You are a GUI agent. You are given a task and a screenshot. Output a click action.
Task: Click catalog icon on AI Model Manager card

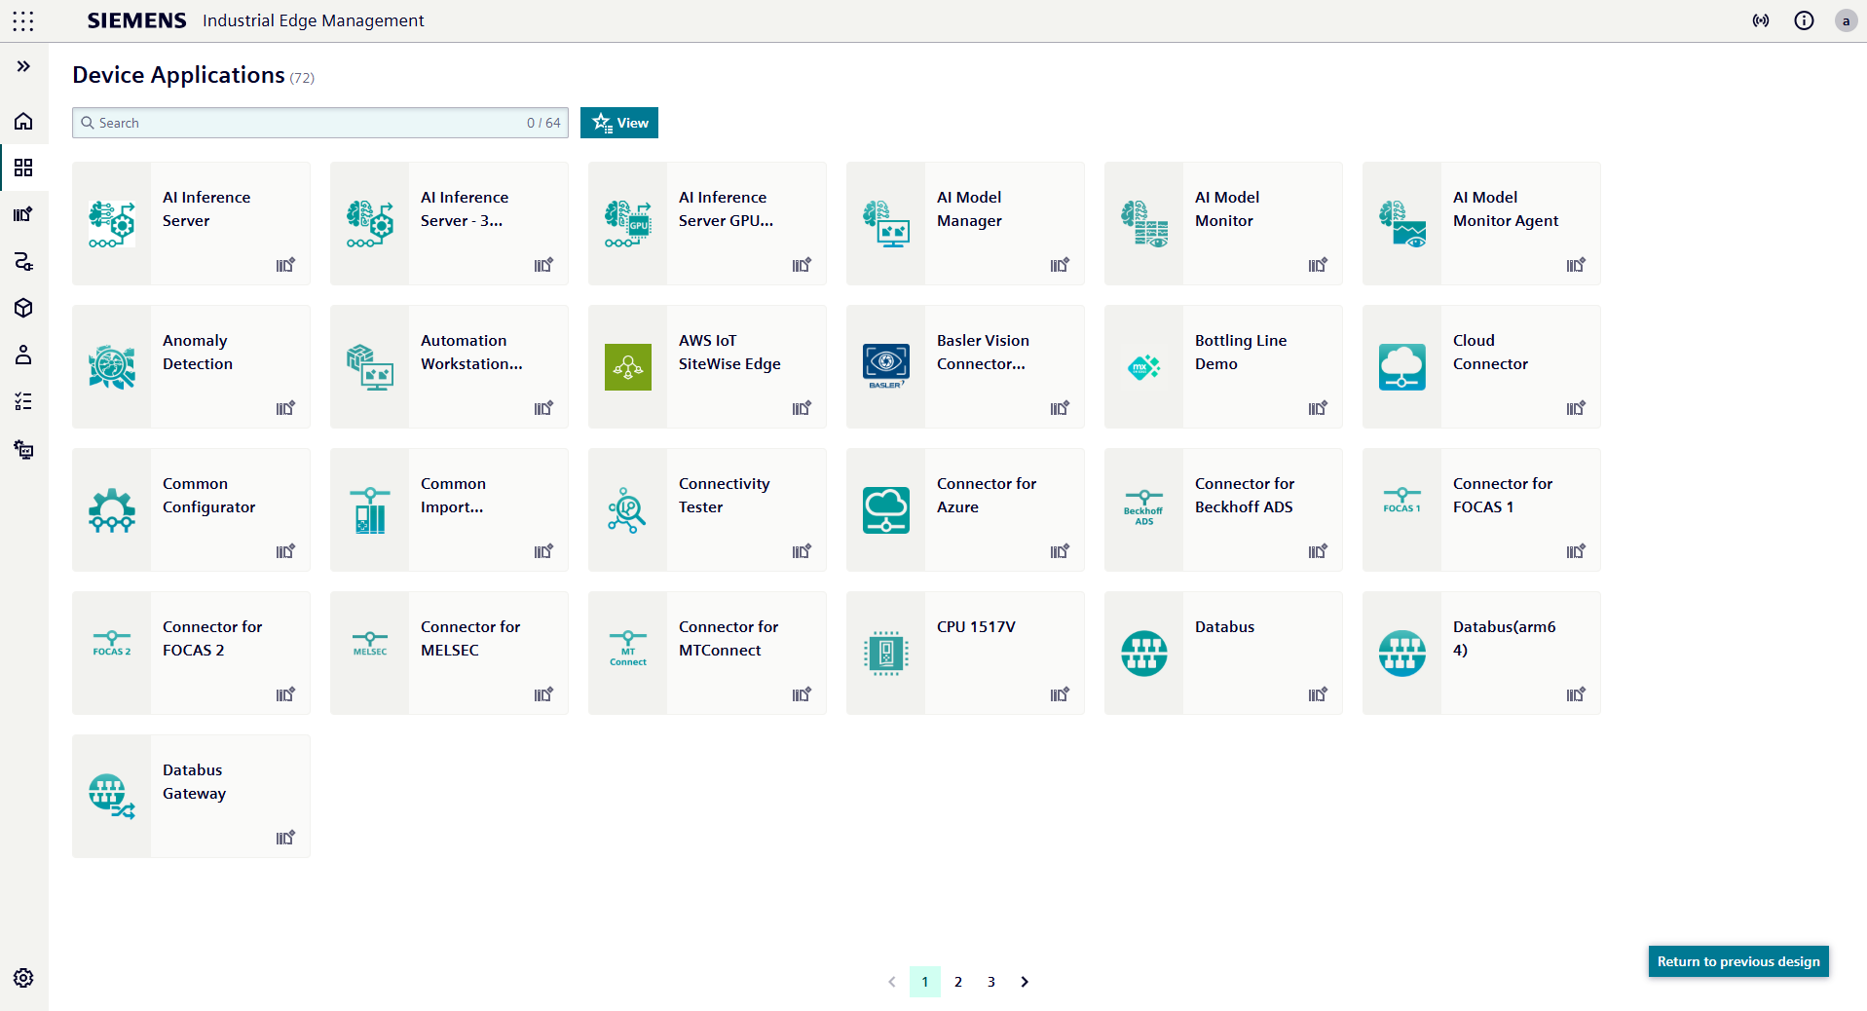1060,265
